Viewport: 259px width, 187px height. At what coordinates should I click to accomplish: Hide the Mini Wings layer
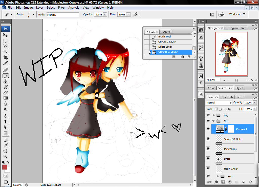pos(208,149)
